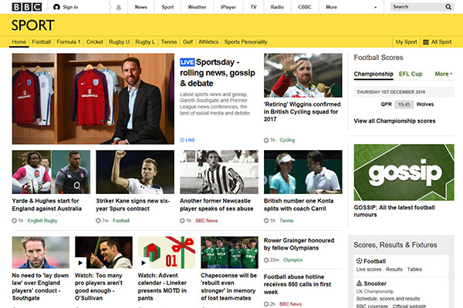Select the Rugby L tab

(145, 42)
